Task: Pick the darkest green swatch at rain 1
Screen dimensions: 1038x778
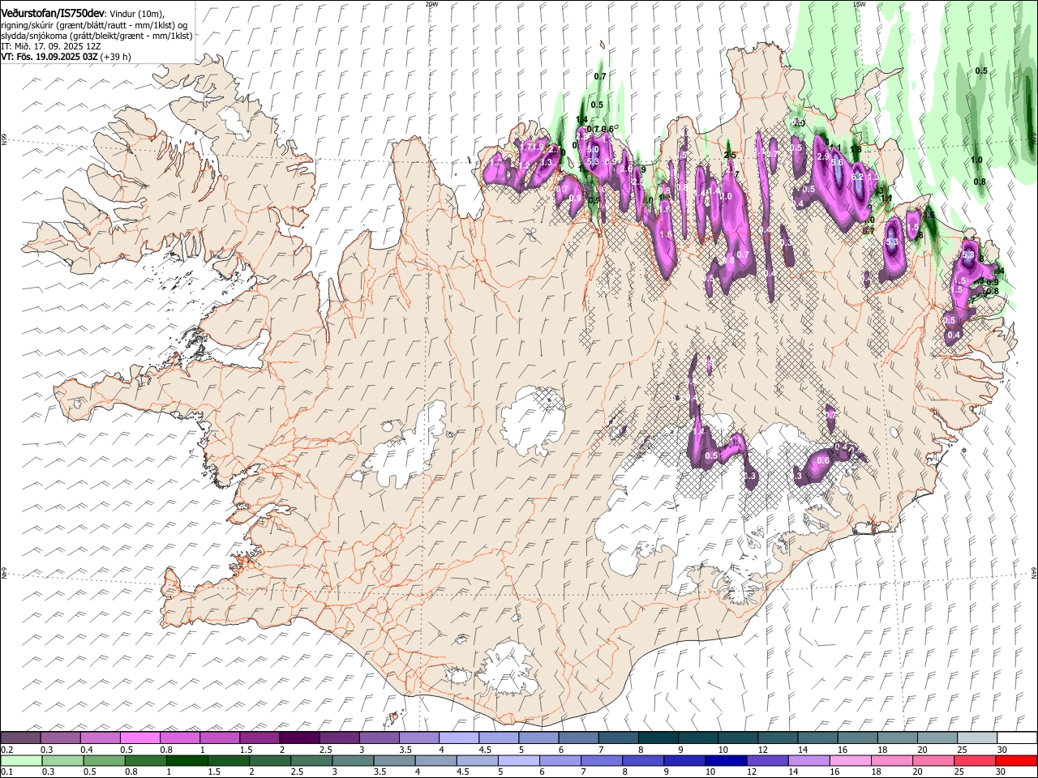Action: pyautogui.click(x=187, y=760)
